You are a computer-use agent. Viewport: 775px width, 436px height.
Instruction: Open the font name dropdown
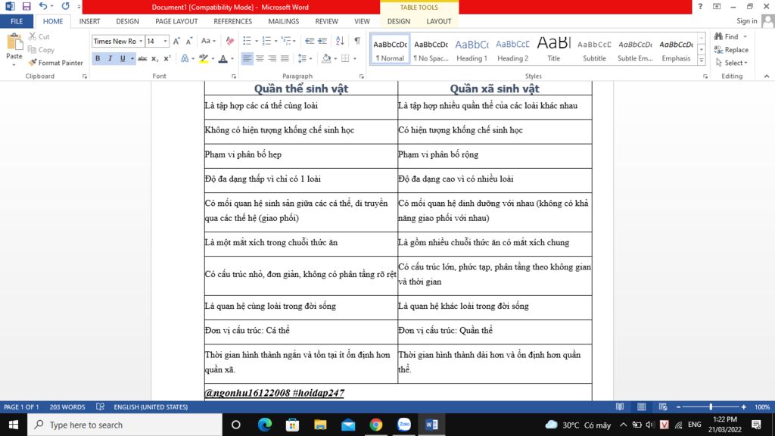tap(141, 41)
